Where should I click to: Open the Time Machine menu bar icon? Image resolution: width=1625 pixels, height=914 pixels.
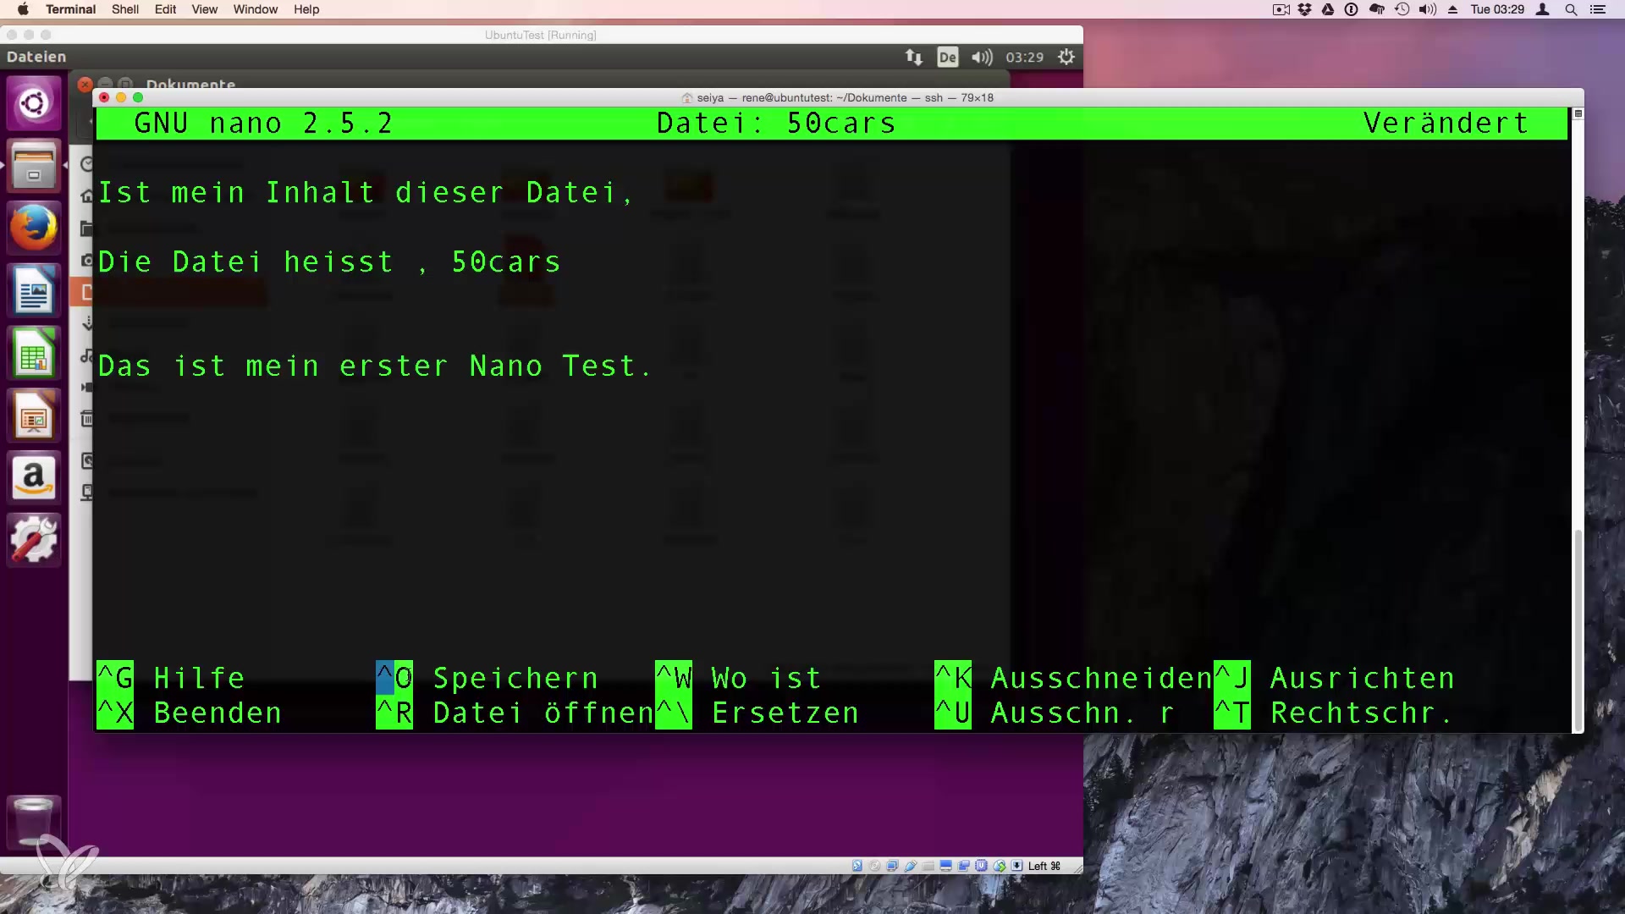pyautogui.click(x=1402, y=9)
